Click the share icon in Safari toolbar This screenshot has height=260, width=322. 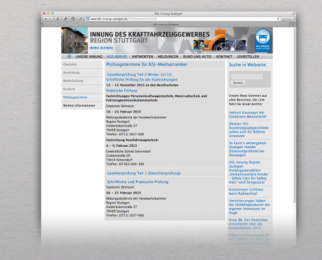pos(81,19)
